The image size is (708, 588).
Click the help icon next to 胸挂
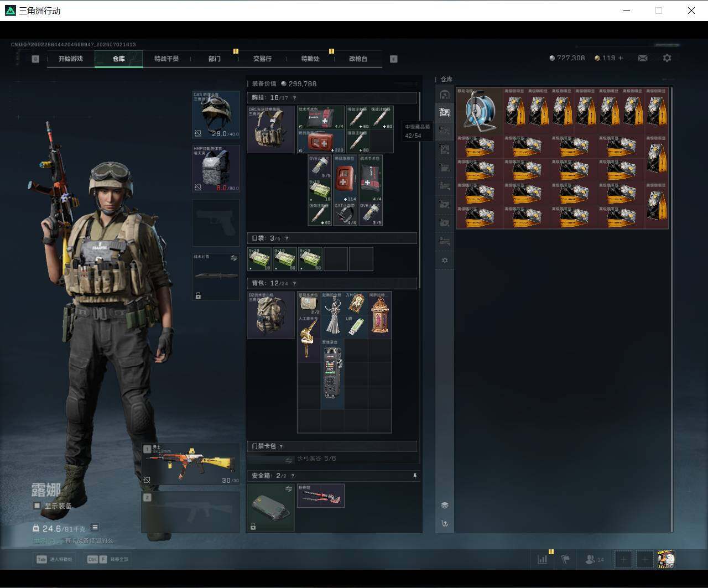(294, 98)
